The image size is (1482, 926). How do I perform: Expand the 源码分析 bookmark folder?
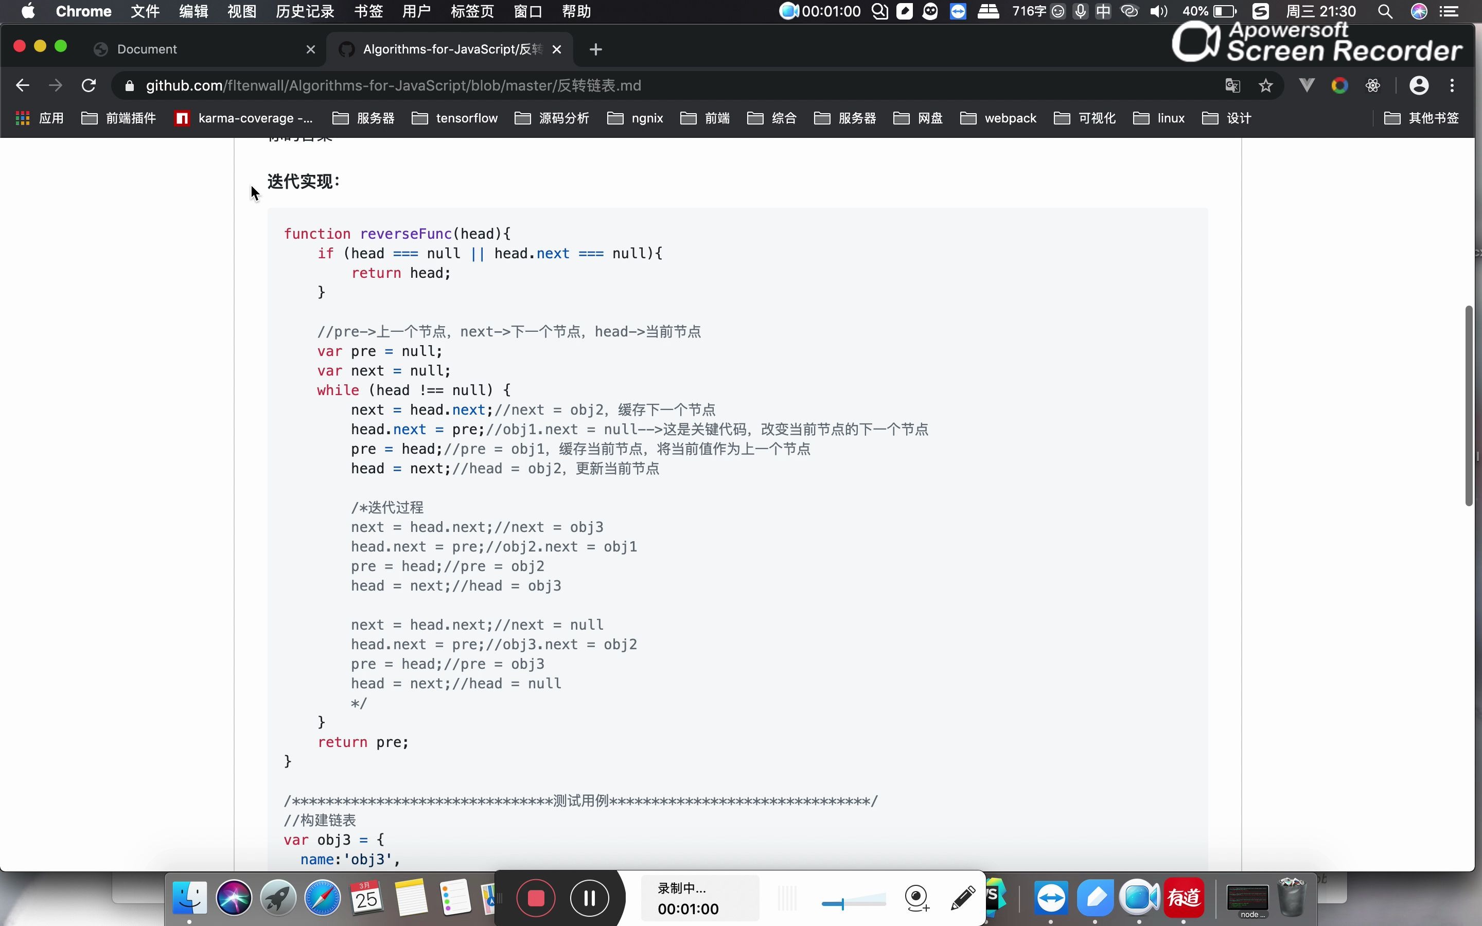tap(552, 118)
